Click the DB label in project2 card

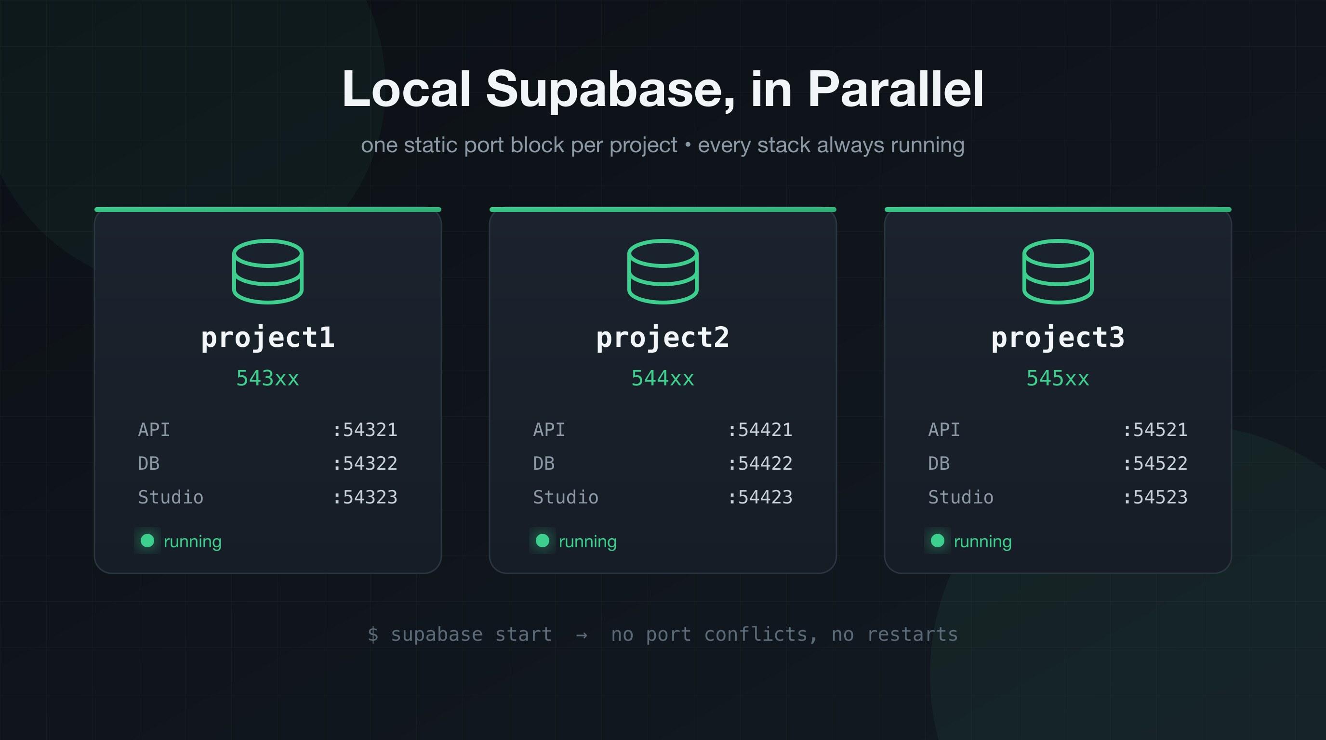[x=544, y=463]
